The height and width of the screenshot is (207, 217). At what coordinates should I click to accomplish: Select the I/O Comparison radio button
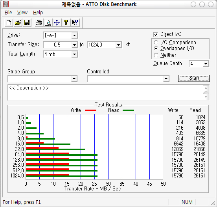(x=156, y=42)
